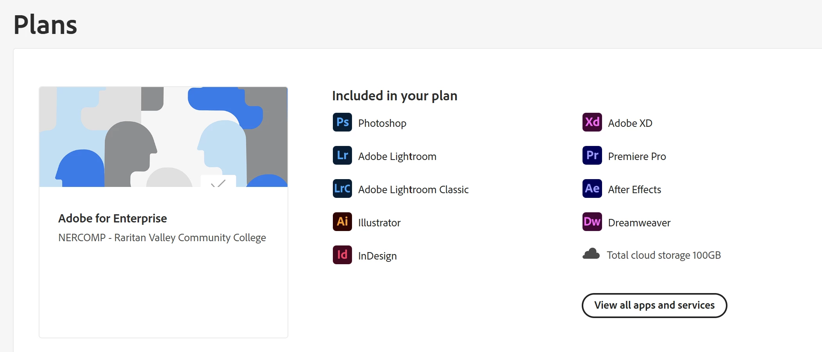This screenshot has width=822, height=352.
Task: Click the InDesign Id icon
Action: click(x=342, y=255)
